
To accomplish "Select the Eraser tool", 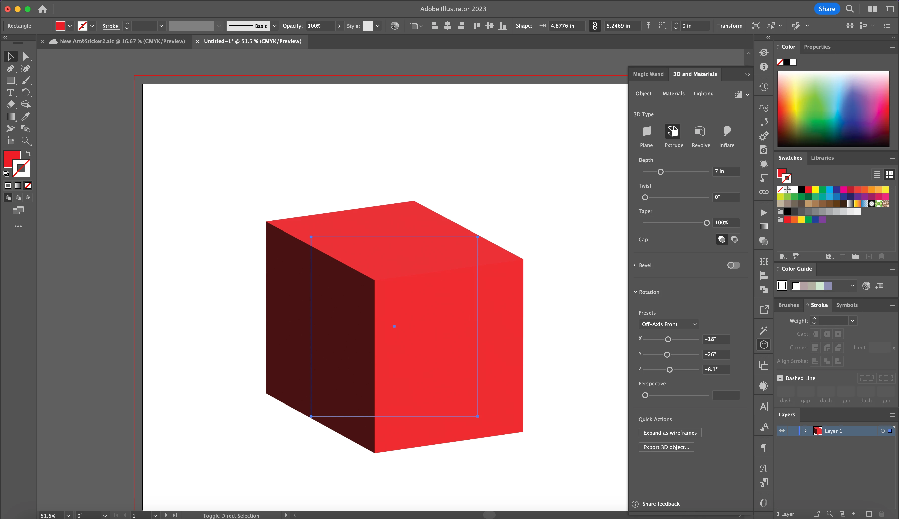I will [10, 104].
